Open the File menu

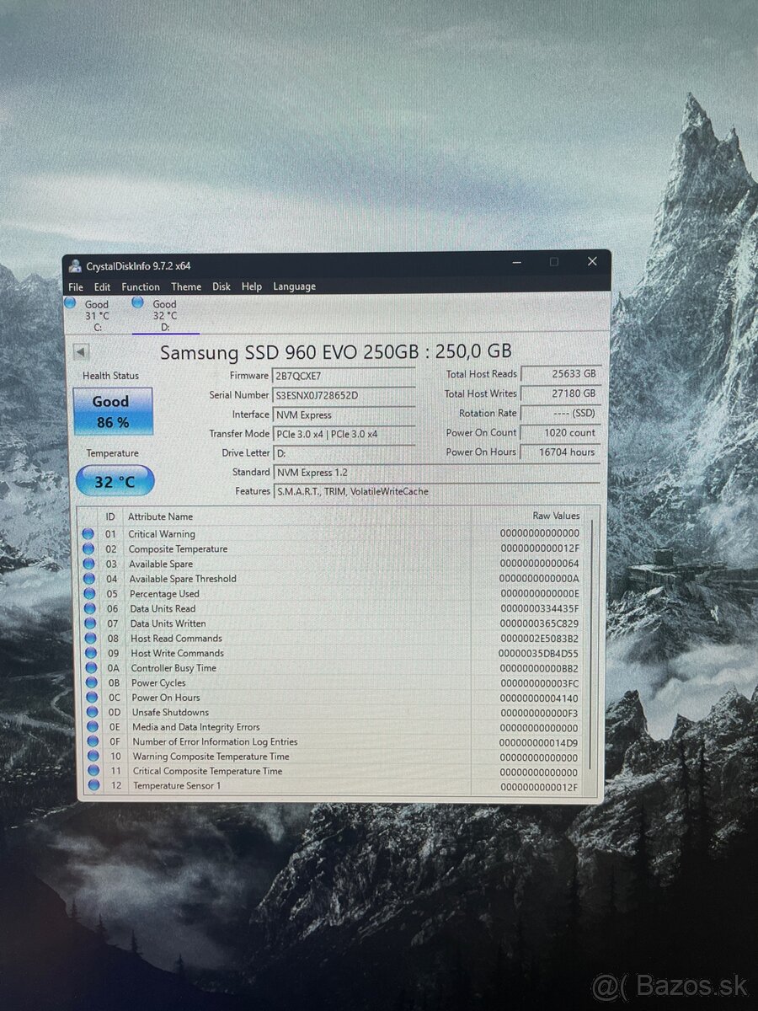coord(76,286)
